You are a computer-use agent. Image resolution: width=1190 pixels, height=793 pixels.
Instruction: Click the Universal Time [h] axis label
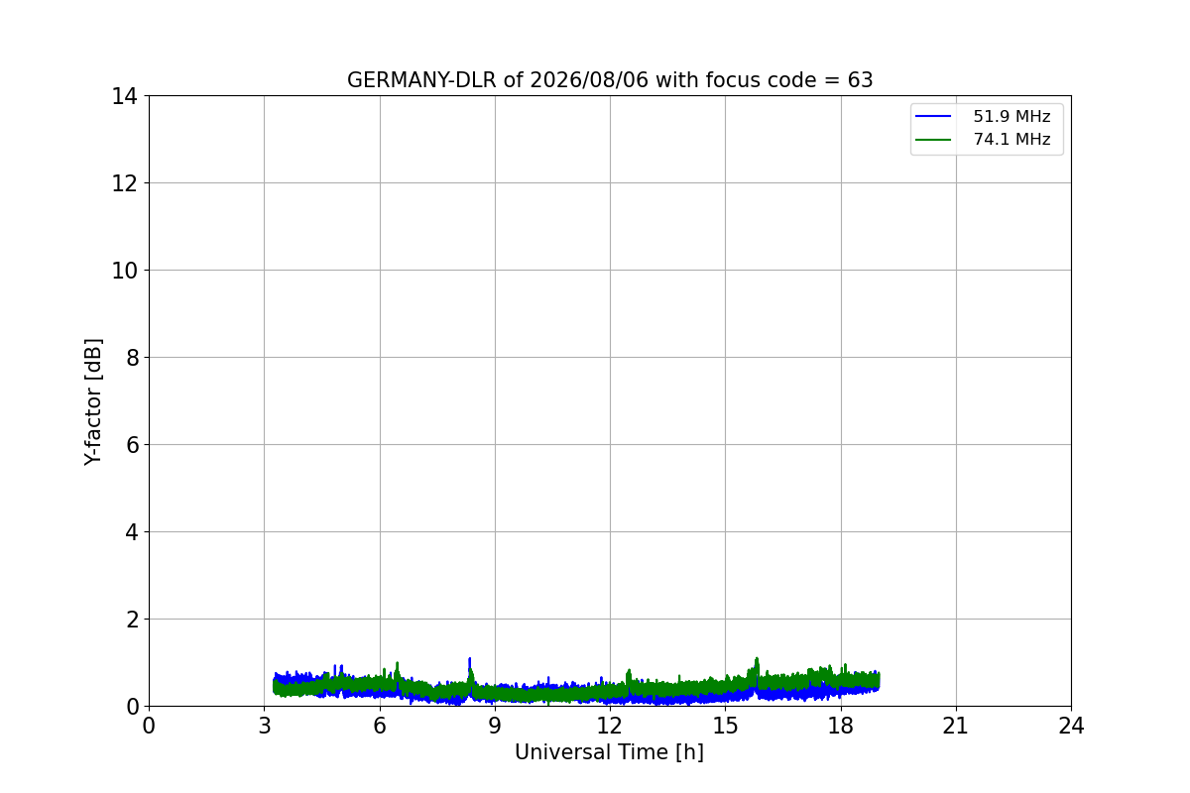pyautogui.click(x=609, y=752)
